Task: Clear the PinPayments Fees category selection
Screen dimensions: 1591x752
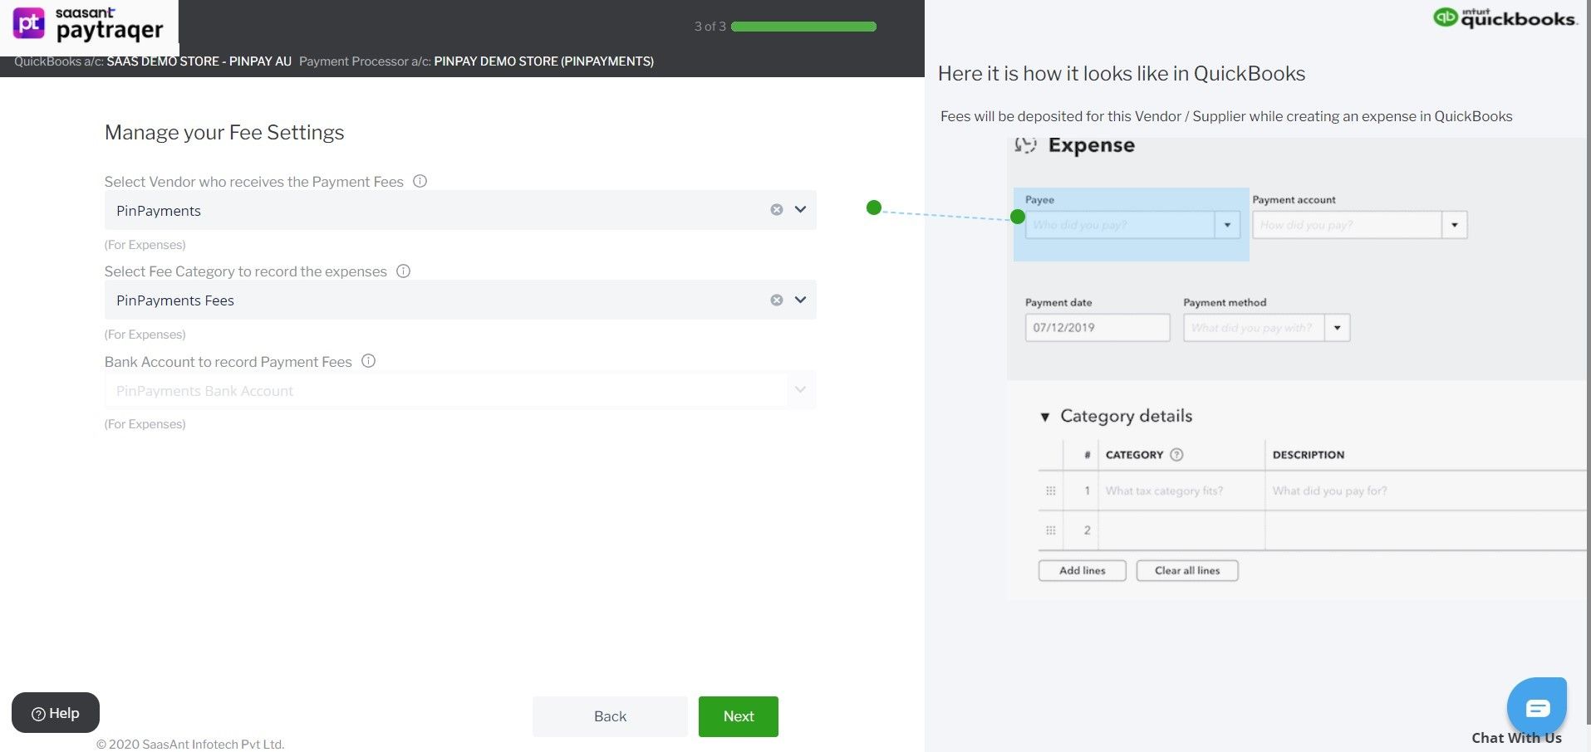Action: pyautogui.click(x=777, y=300)
